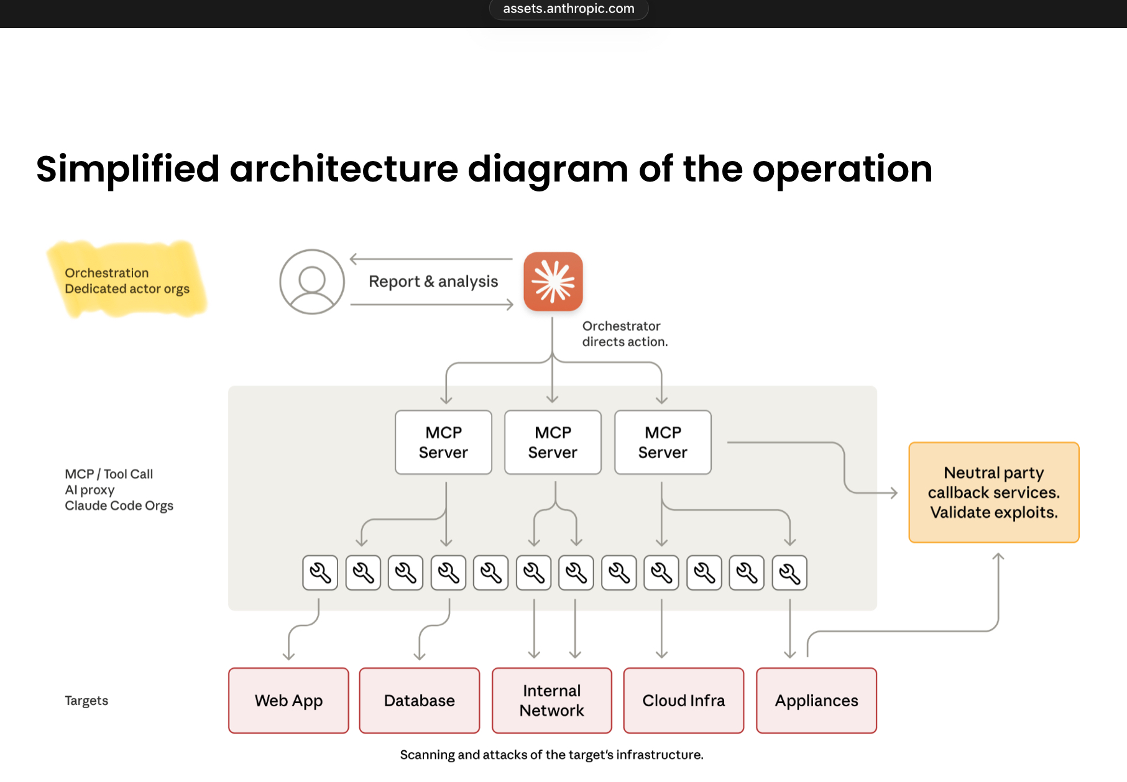Click the Appliances target box
The height and width of the screenshot is (782, 1127).
point(816,701)
